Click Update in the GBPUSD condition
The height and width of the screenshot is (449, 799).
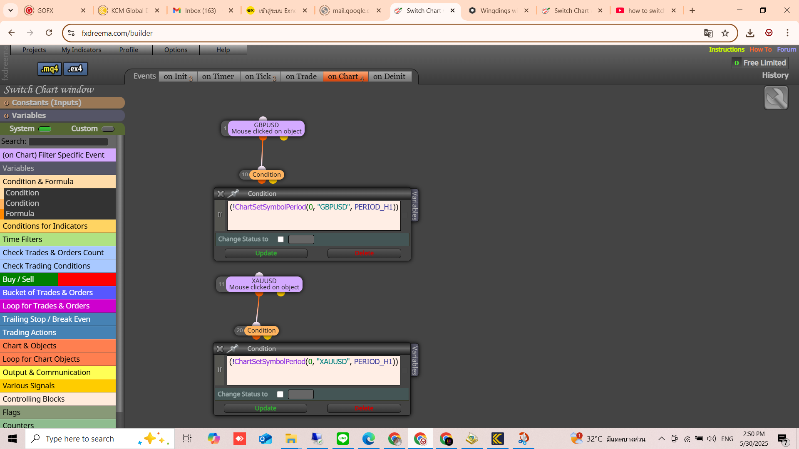pyautogui.click(x=266, y=253)
